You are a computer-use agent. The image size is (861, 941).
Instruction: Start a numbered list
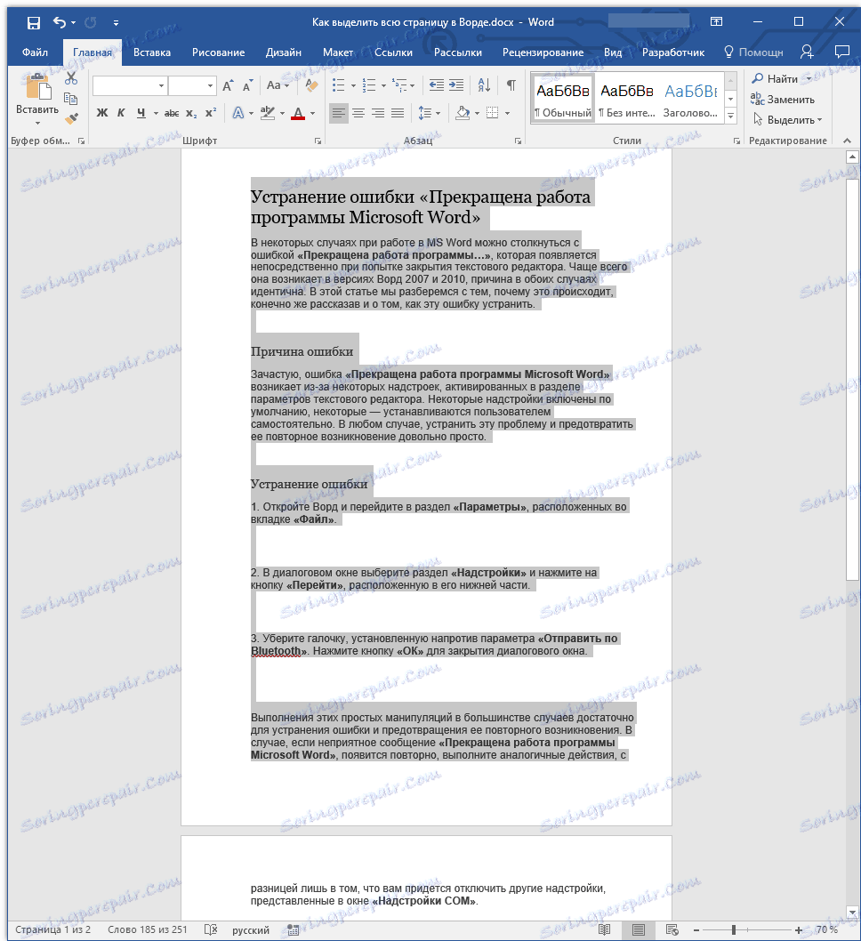pyautogui.click(x=369, y=85)
